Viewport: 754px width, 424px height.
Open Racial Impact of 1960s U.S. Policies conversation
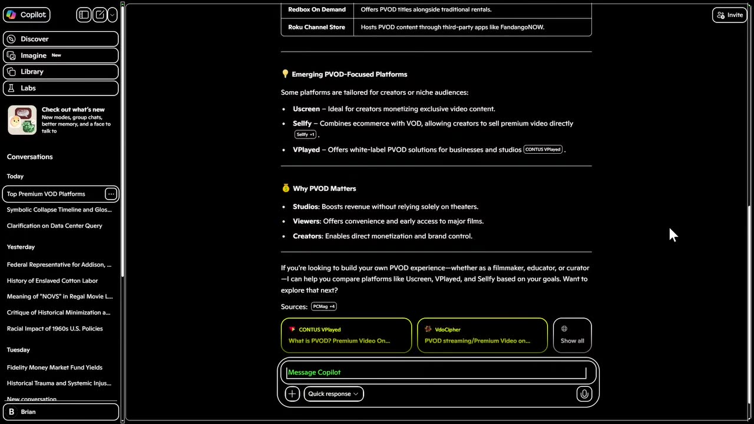[55, 329]
